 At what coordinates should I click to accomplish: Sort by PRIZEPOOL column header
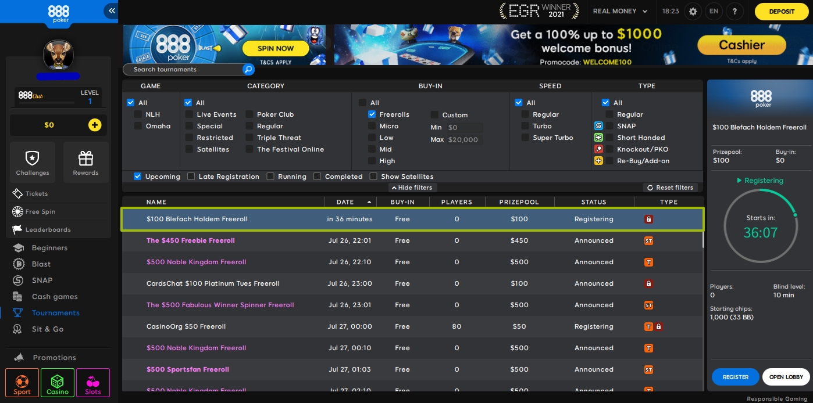[x=519, y=202]
